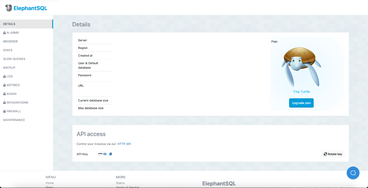The height and width of the screenshot is (188, 368).
Task: Go to the MAINTENANCE section
Action: [26, 120]
